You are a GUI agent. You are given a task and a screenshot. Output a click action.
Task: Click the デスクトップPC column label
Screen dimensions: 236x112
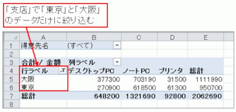pos(91,71)
